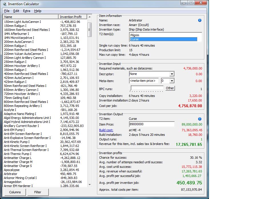The height and width of the screenshot is (199, 274).
Task: Select 250mm Light Artillery Cannon I row
Action: pos(45,58)
